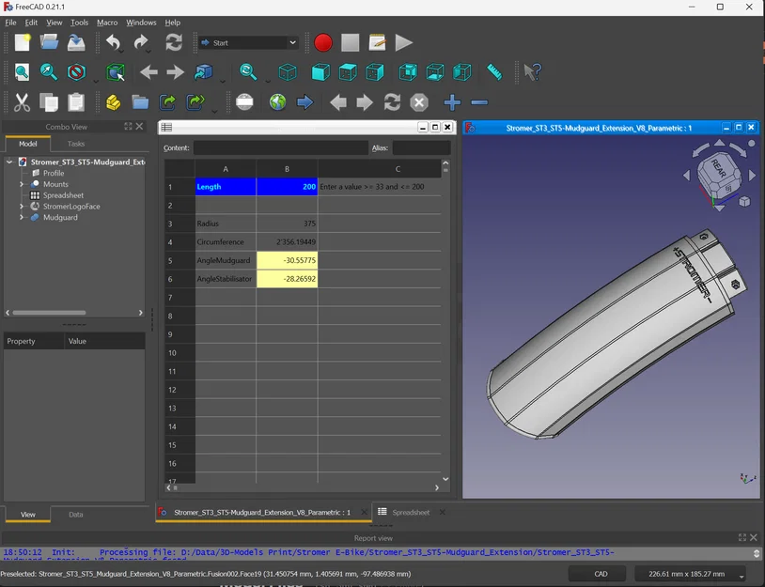The height and width of the screenshot is (587, 765).
Task: Execute macro play icon
Action: tap(403, 43)
